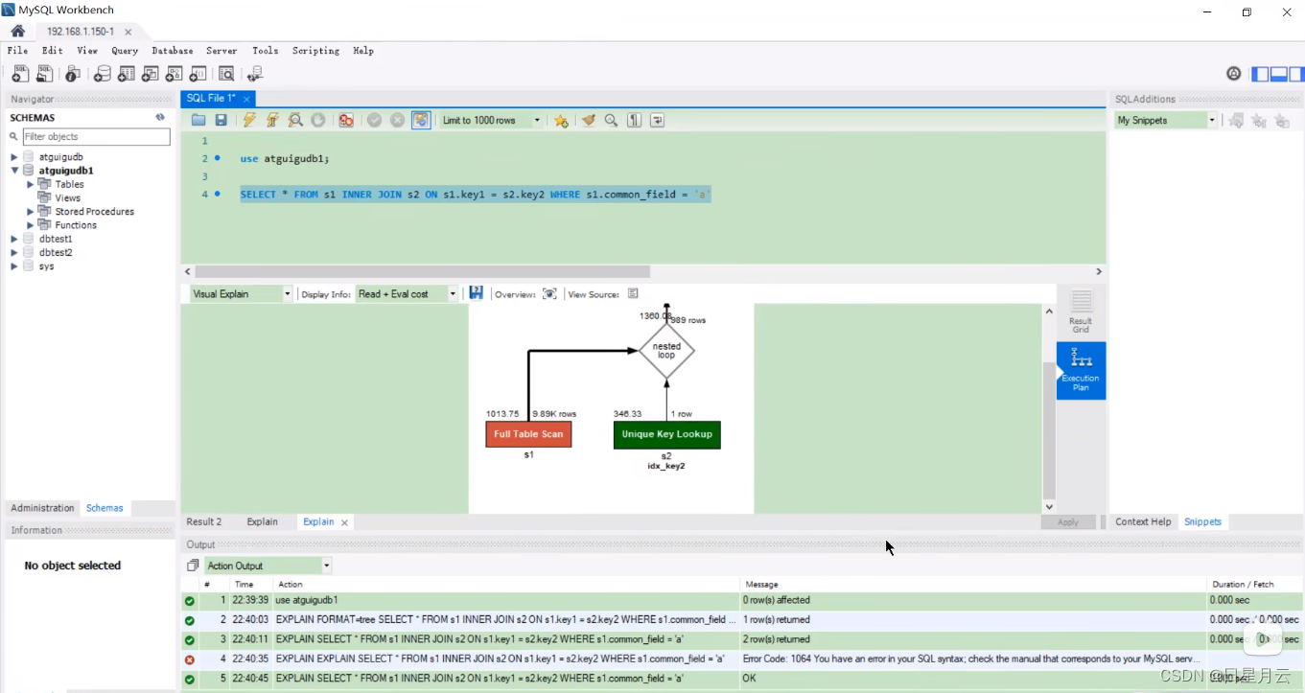The height and width of the screenshot is (693, 1305).
Task: Create a new stored procedure icon
Action: 175,74
